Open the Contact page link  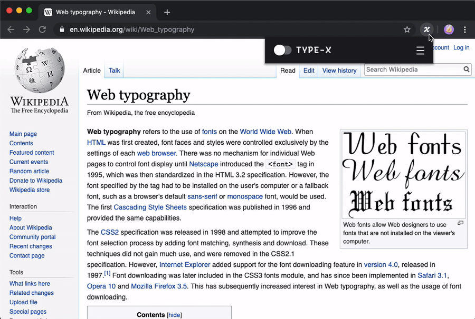[x=27, y=256]
